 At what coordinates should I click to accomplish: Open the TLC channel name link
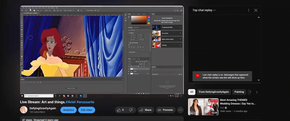tap(222, 108)
